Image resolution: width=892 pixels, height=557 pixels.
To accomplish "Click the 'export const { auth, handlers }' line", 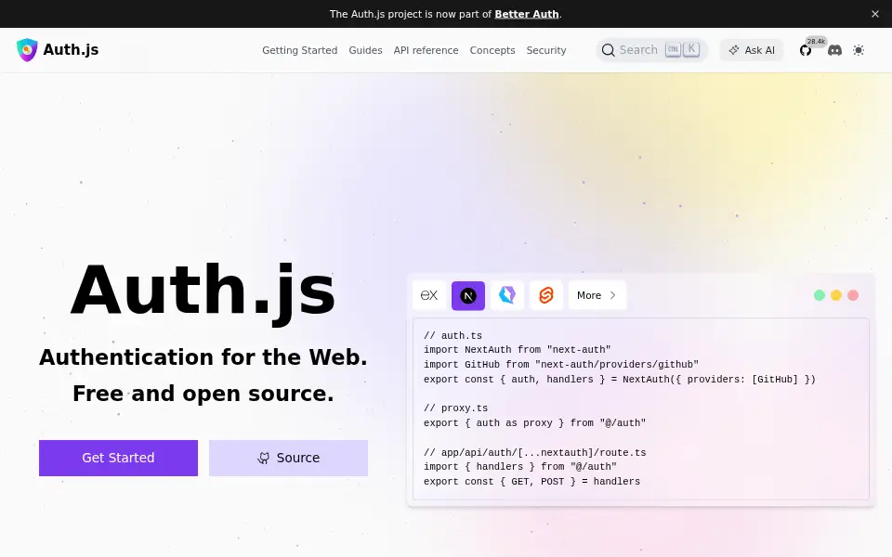I will coord(620,379).
